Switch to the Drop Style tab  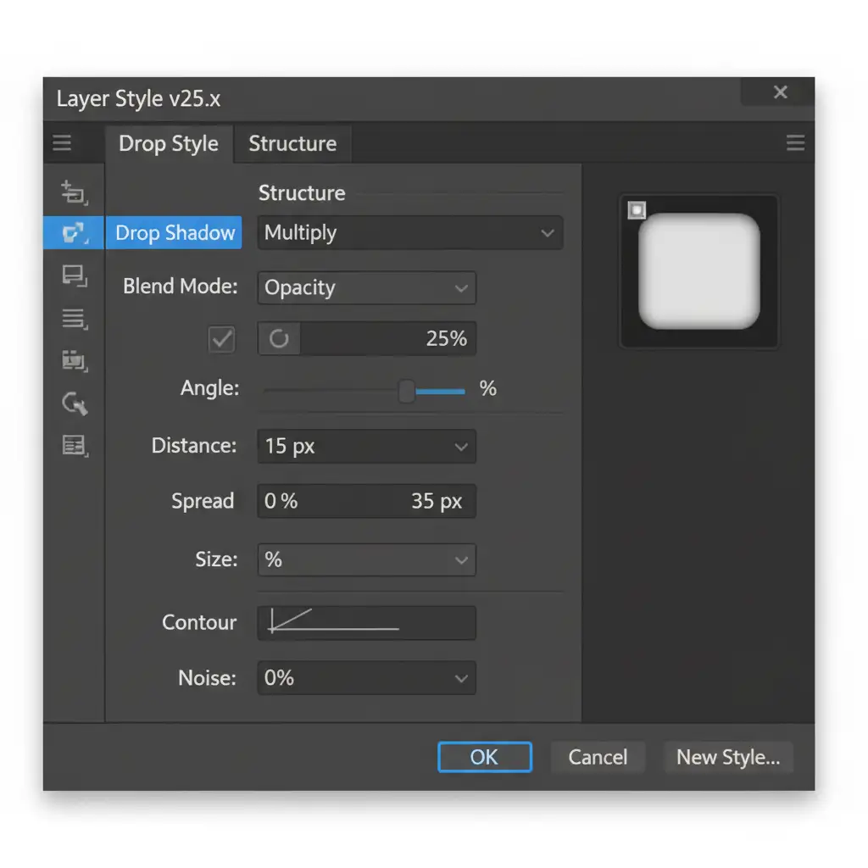169,144
